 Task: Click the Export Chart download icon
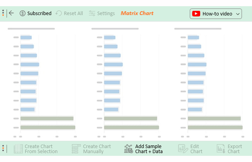click(221, 148)
